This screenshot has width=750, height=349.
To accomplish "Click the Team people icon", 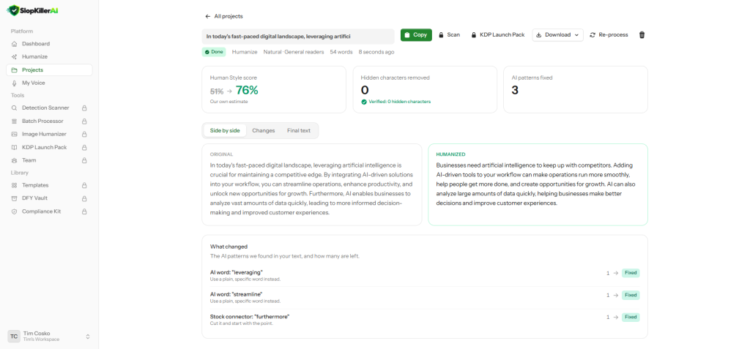I will [15, 160].
